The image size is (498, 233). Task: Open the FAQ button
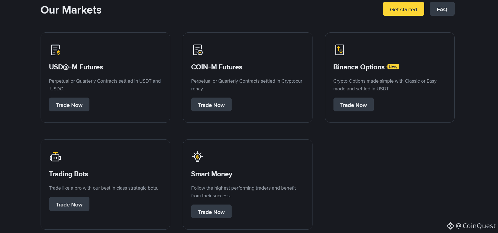pyautogui.click(x=442, y=9)
